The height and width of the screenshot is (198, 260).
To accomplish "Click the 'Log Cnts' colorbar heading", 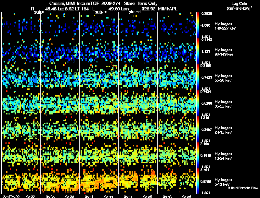I will [239, 4].
